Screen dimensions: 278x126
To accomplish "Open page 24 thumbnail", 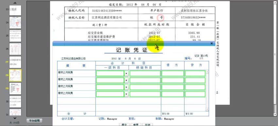I will pos(15,23).
